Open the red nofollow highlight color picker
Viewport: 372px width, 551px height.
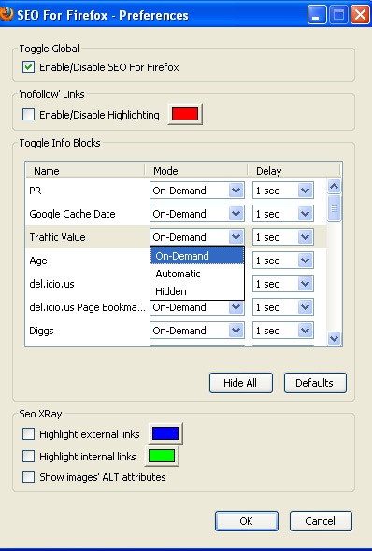click(x=185, y=114)
